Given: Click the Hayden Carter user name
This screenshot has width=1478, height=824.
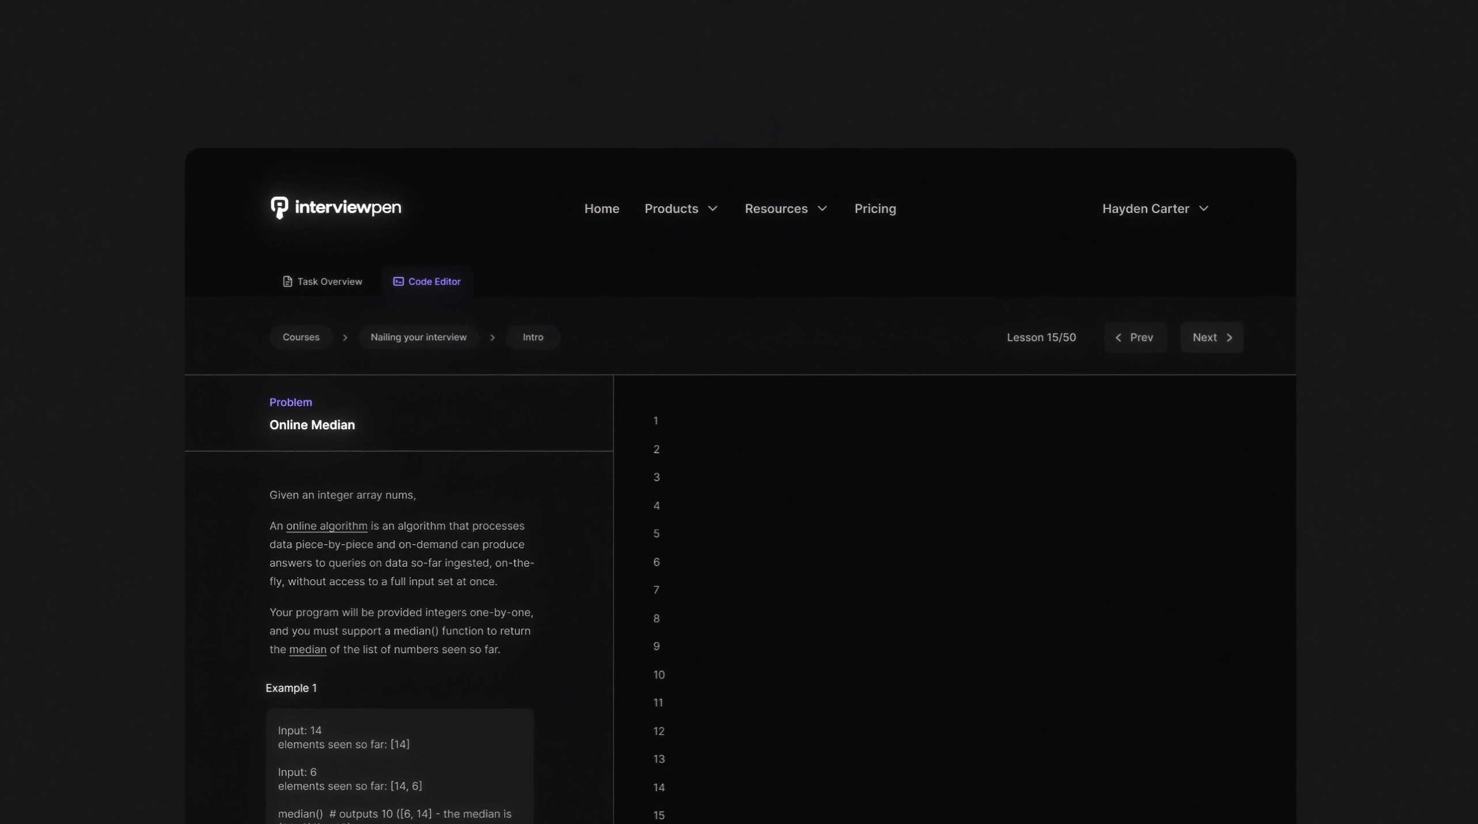Looking at the screenshot, I should (1146, 208).
